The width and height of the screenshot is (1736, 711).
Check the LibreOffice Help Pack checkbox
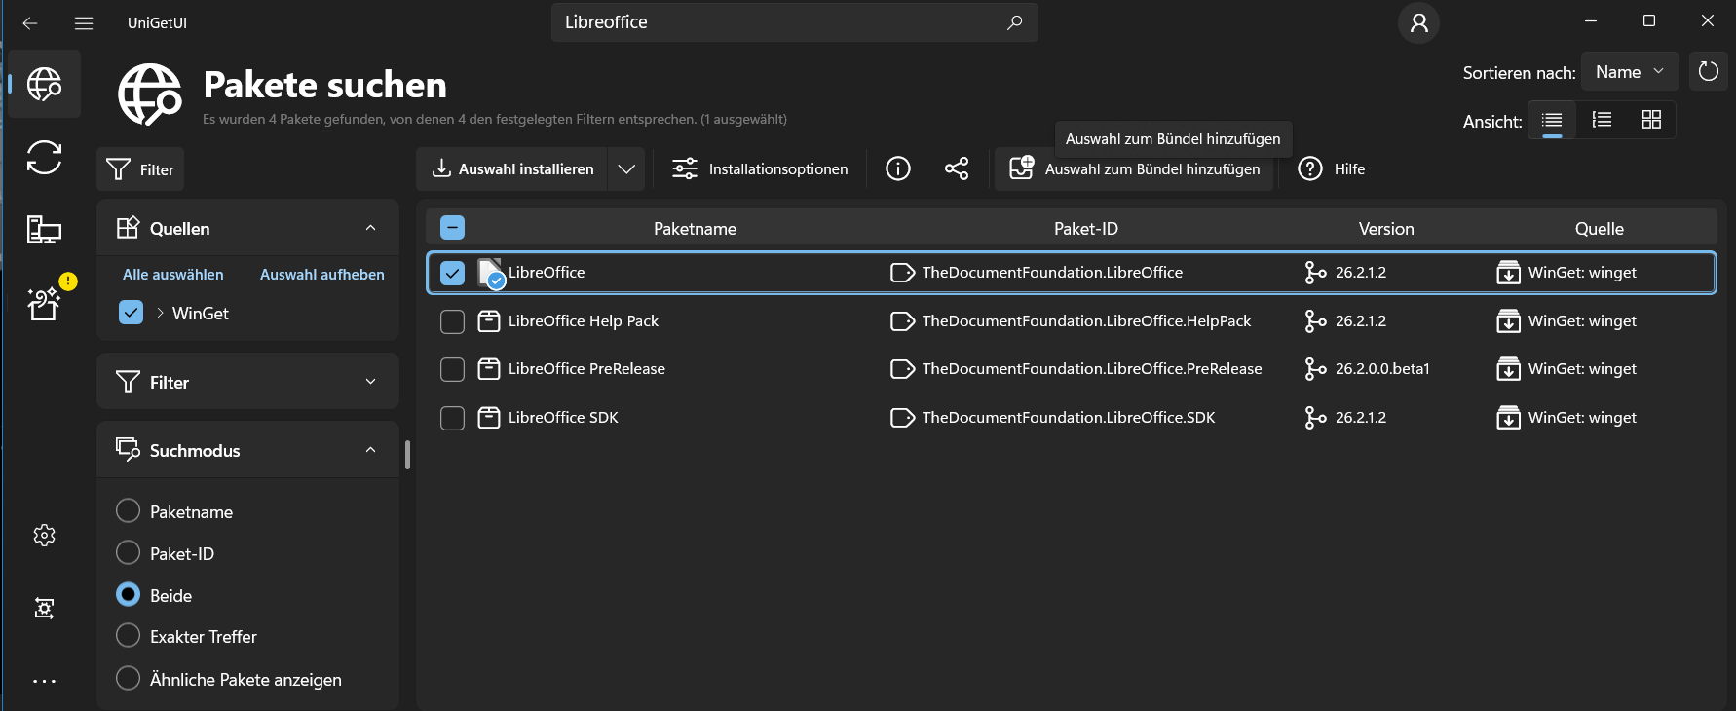452,321
